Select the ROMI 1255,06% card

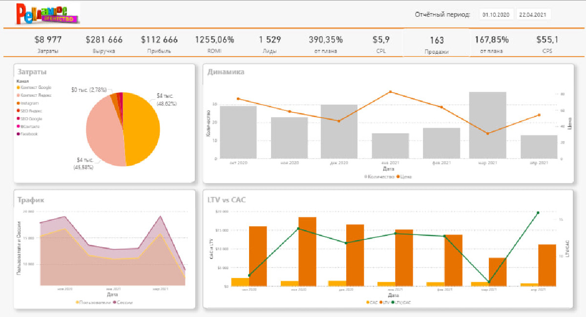click(214, 43)
